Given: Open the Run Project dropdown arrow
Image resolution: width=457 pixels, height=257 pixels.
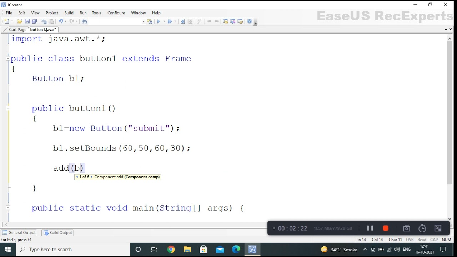Looking at the screenshot, I should (x=164, y=21).
